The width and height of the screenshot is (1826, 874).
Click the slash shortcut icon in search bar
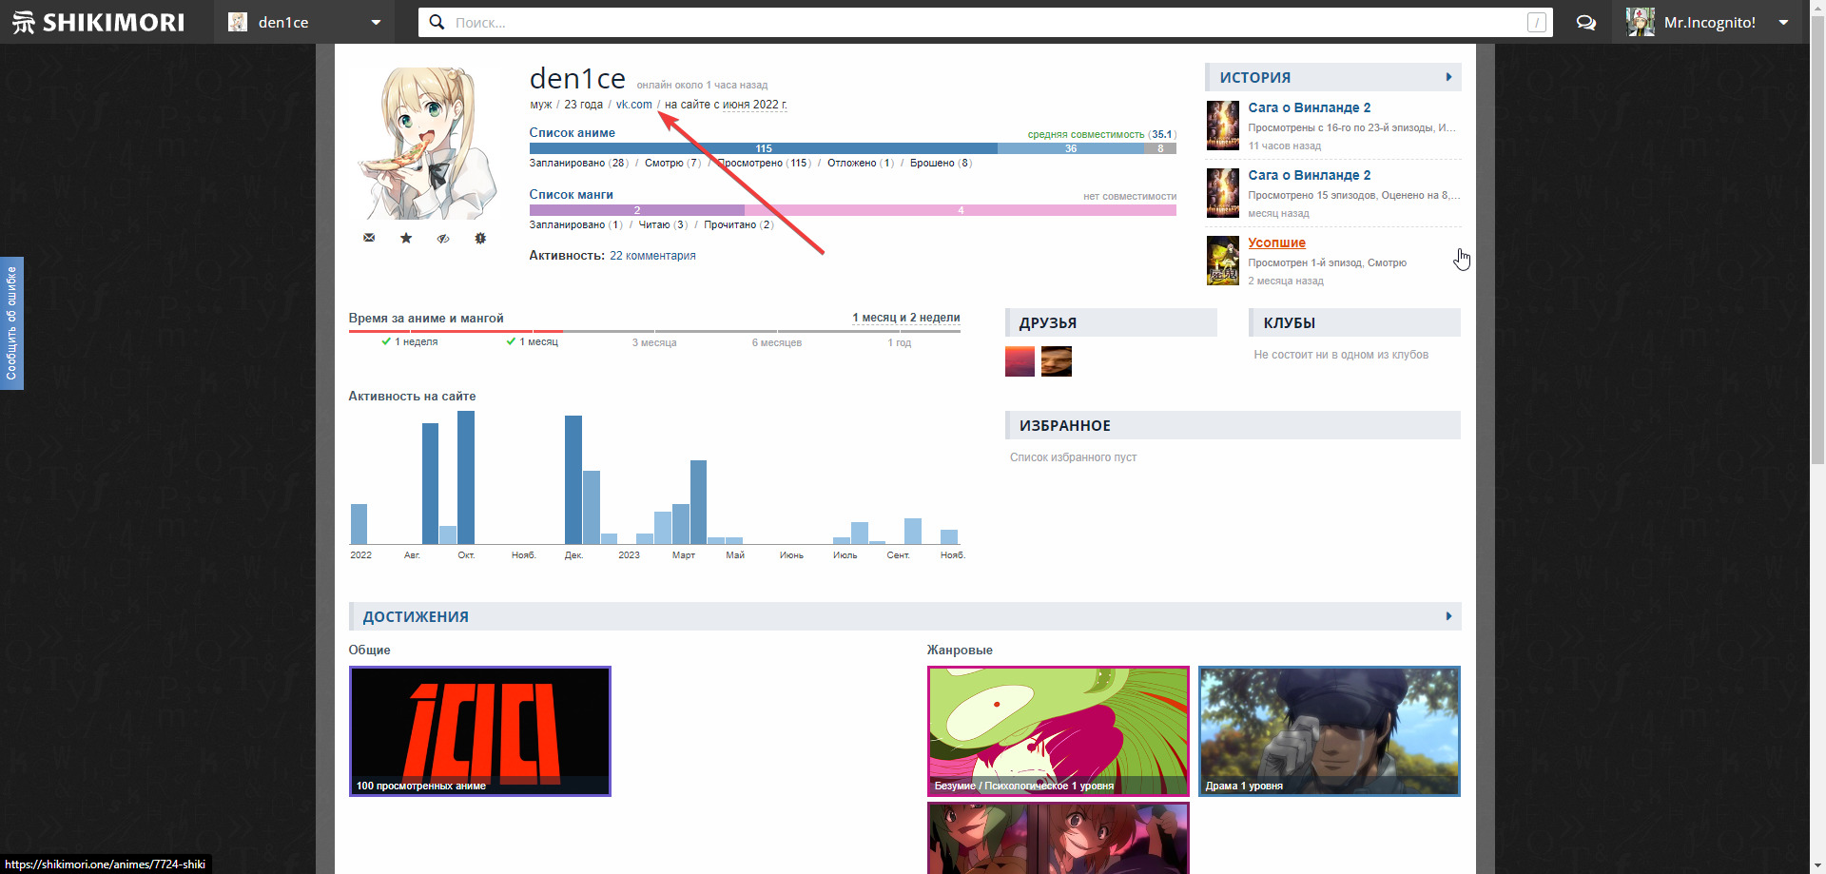click(x=1536, y=23)
